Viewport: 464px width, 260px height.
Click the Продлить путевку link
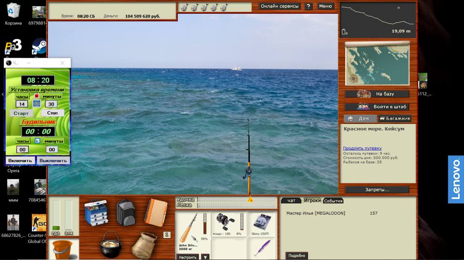tap(362, 148)
